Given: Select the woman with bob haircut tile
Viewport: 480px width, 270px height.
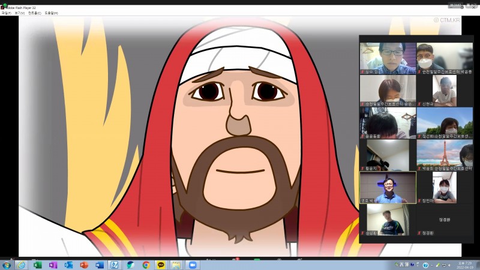Looking at the screenshot, I should (388, 91).
